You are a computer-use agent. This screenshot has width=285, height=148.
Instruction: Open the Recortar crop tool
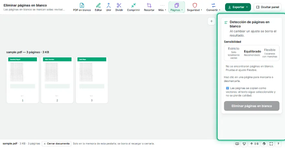(149, 7)
